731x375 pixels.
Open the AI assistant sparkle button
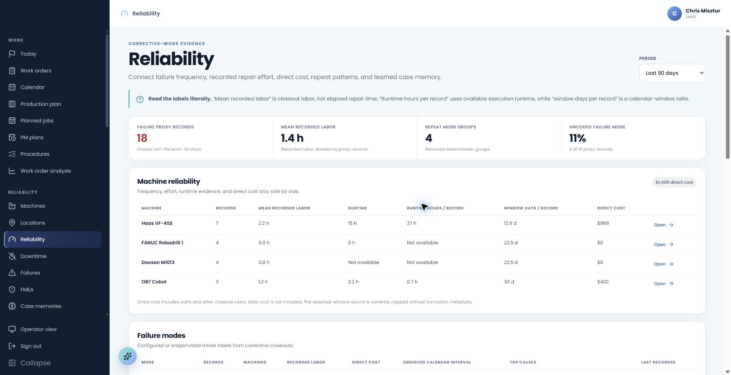click(x=128, y=356)
